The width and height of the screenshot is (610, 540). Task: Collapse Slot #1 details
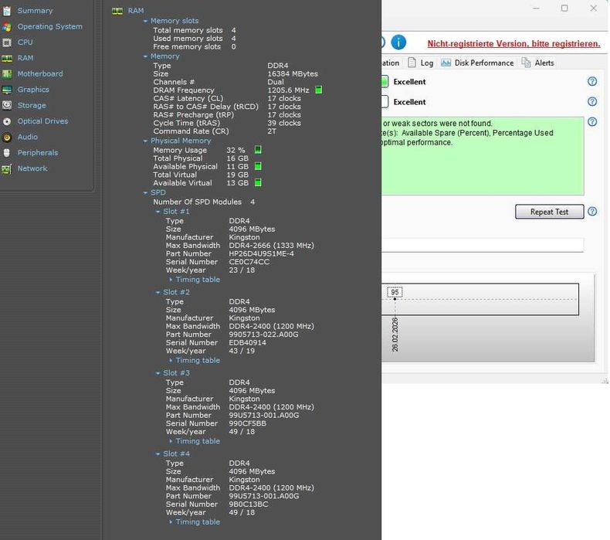pyautogui.click(x=158, y=212)
